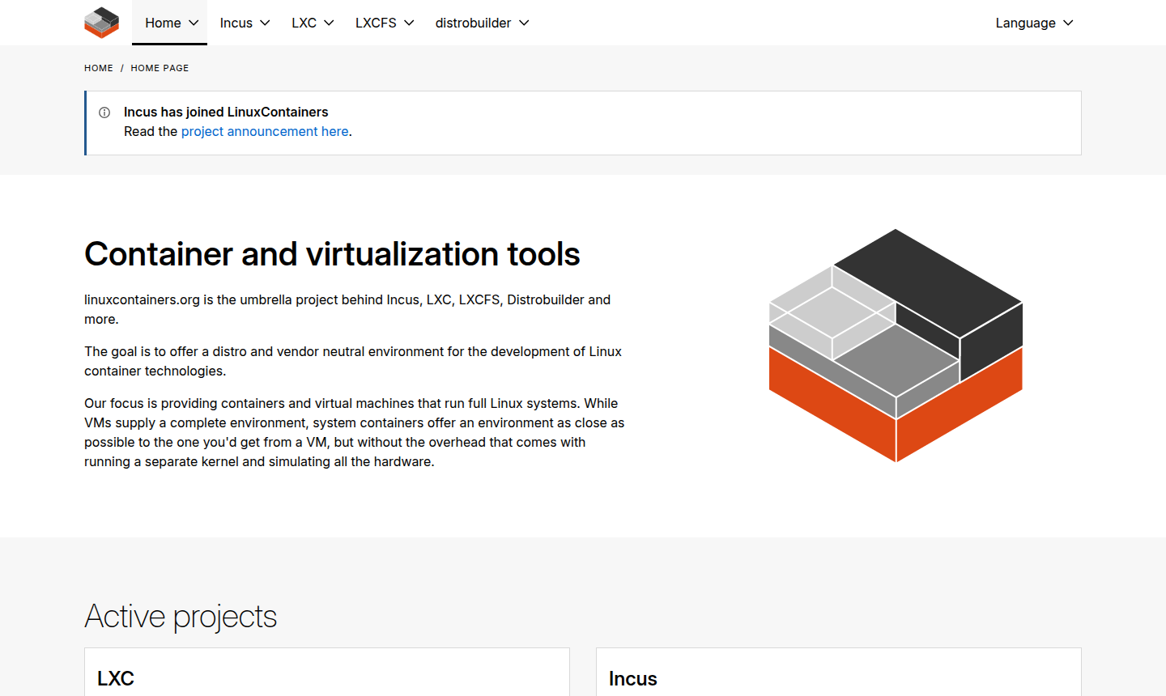Click the large container cube illustration
The width and height of the screenshot is (1166, 696).
pos(896,346)
